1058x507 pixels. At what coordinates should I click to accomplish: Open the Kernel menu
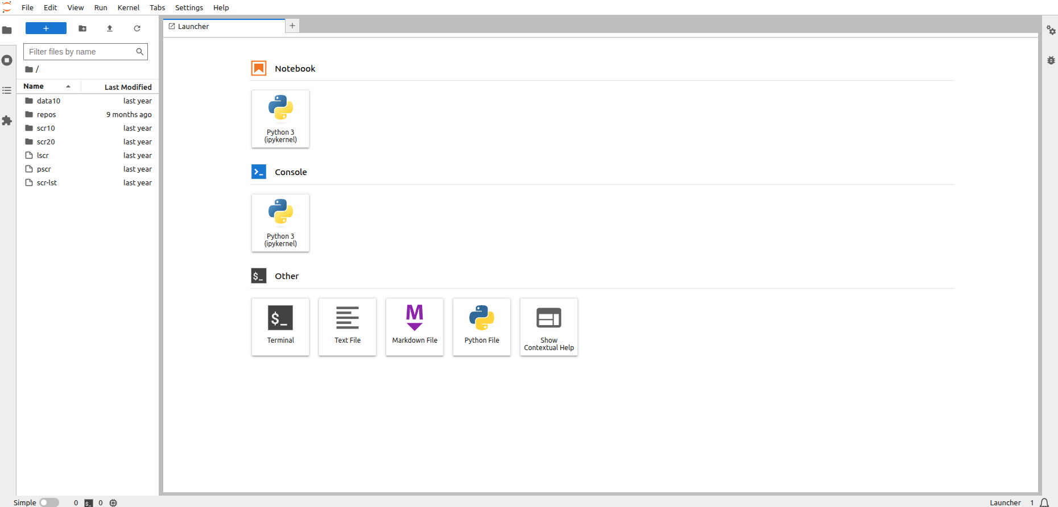point(128,7)
